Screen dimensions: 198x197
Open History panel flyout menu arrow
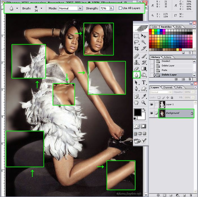coord(194,57)
